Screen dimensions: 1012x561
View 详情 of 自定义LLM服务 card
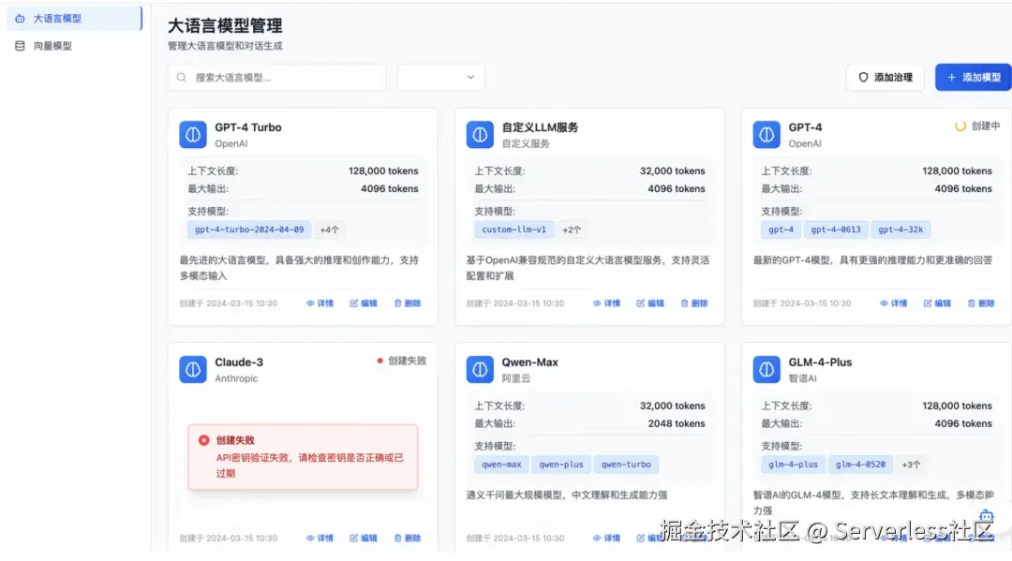click(606, 303)
